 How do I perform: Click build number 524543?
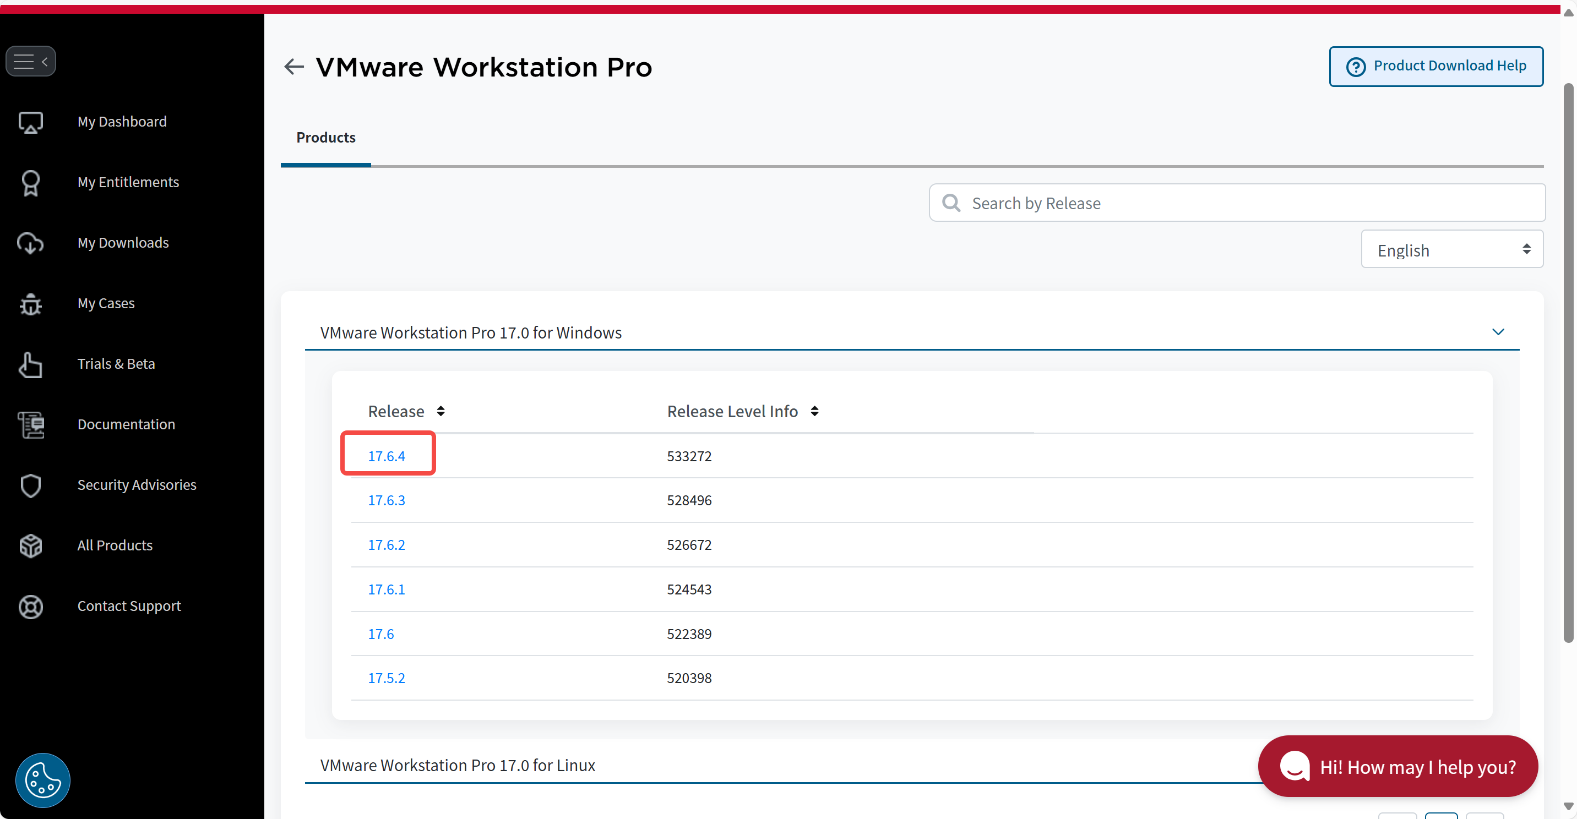689,589
